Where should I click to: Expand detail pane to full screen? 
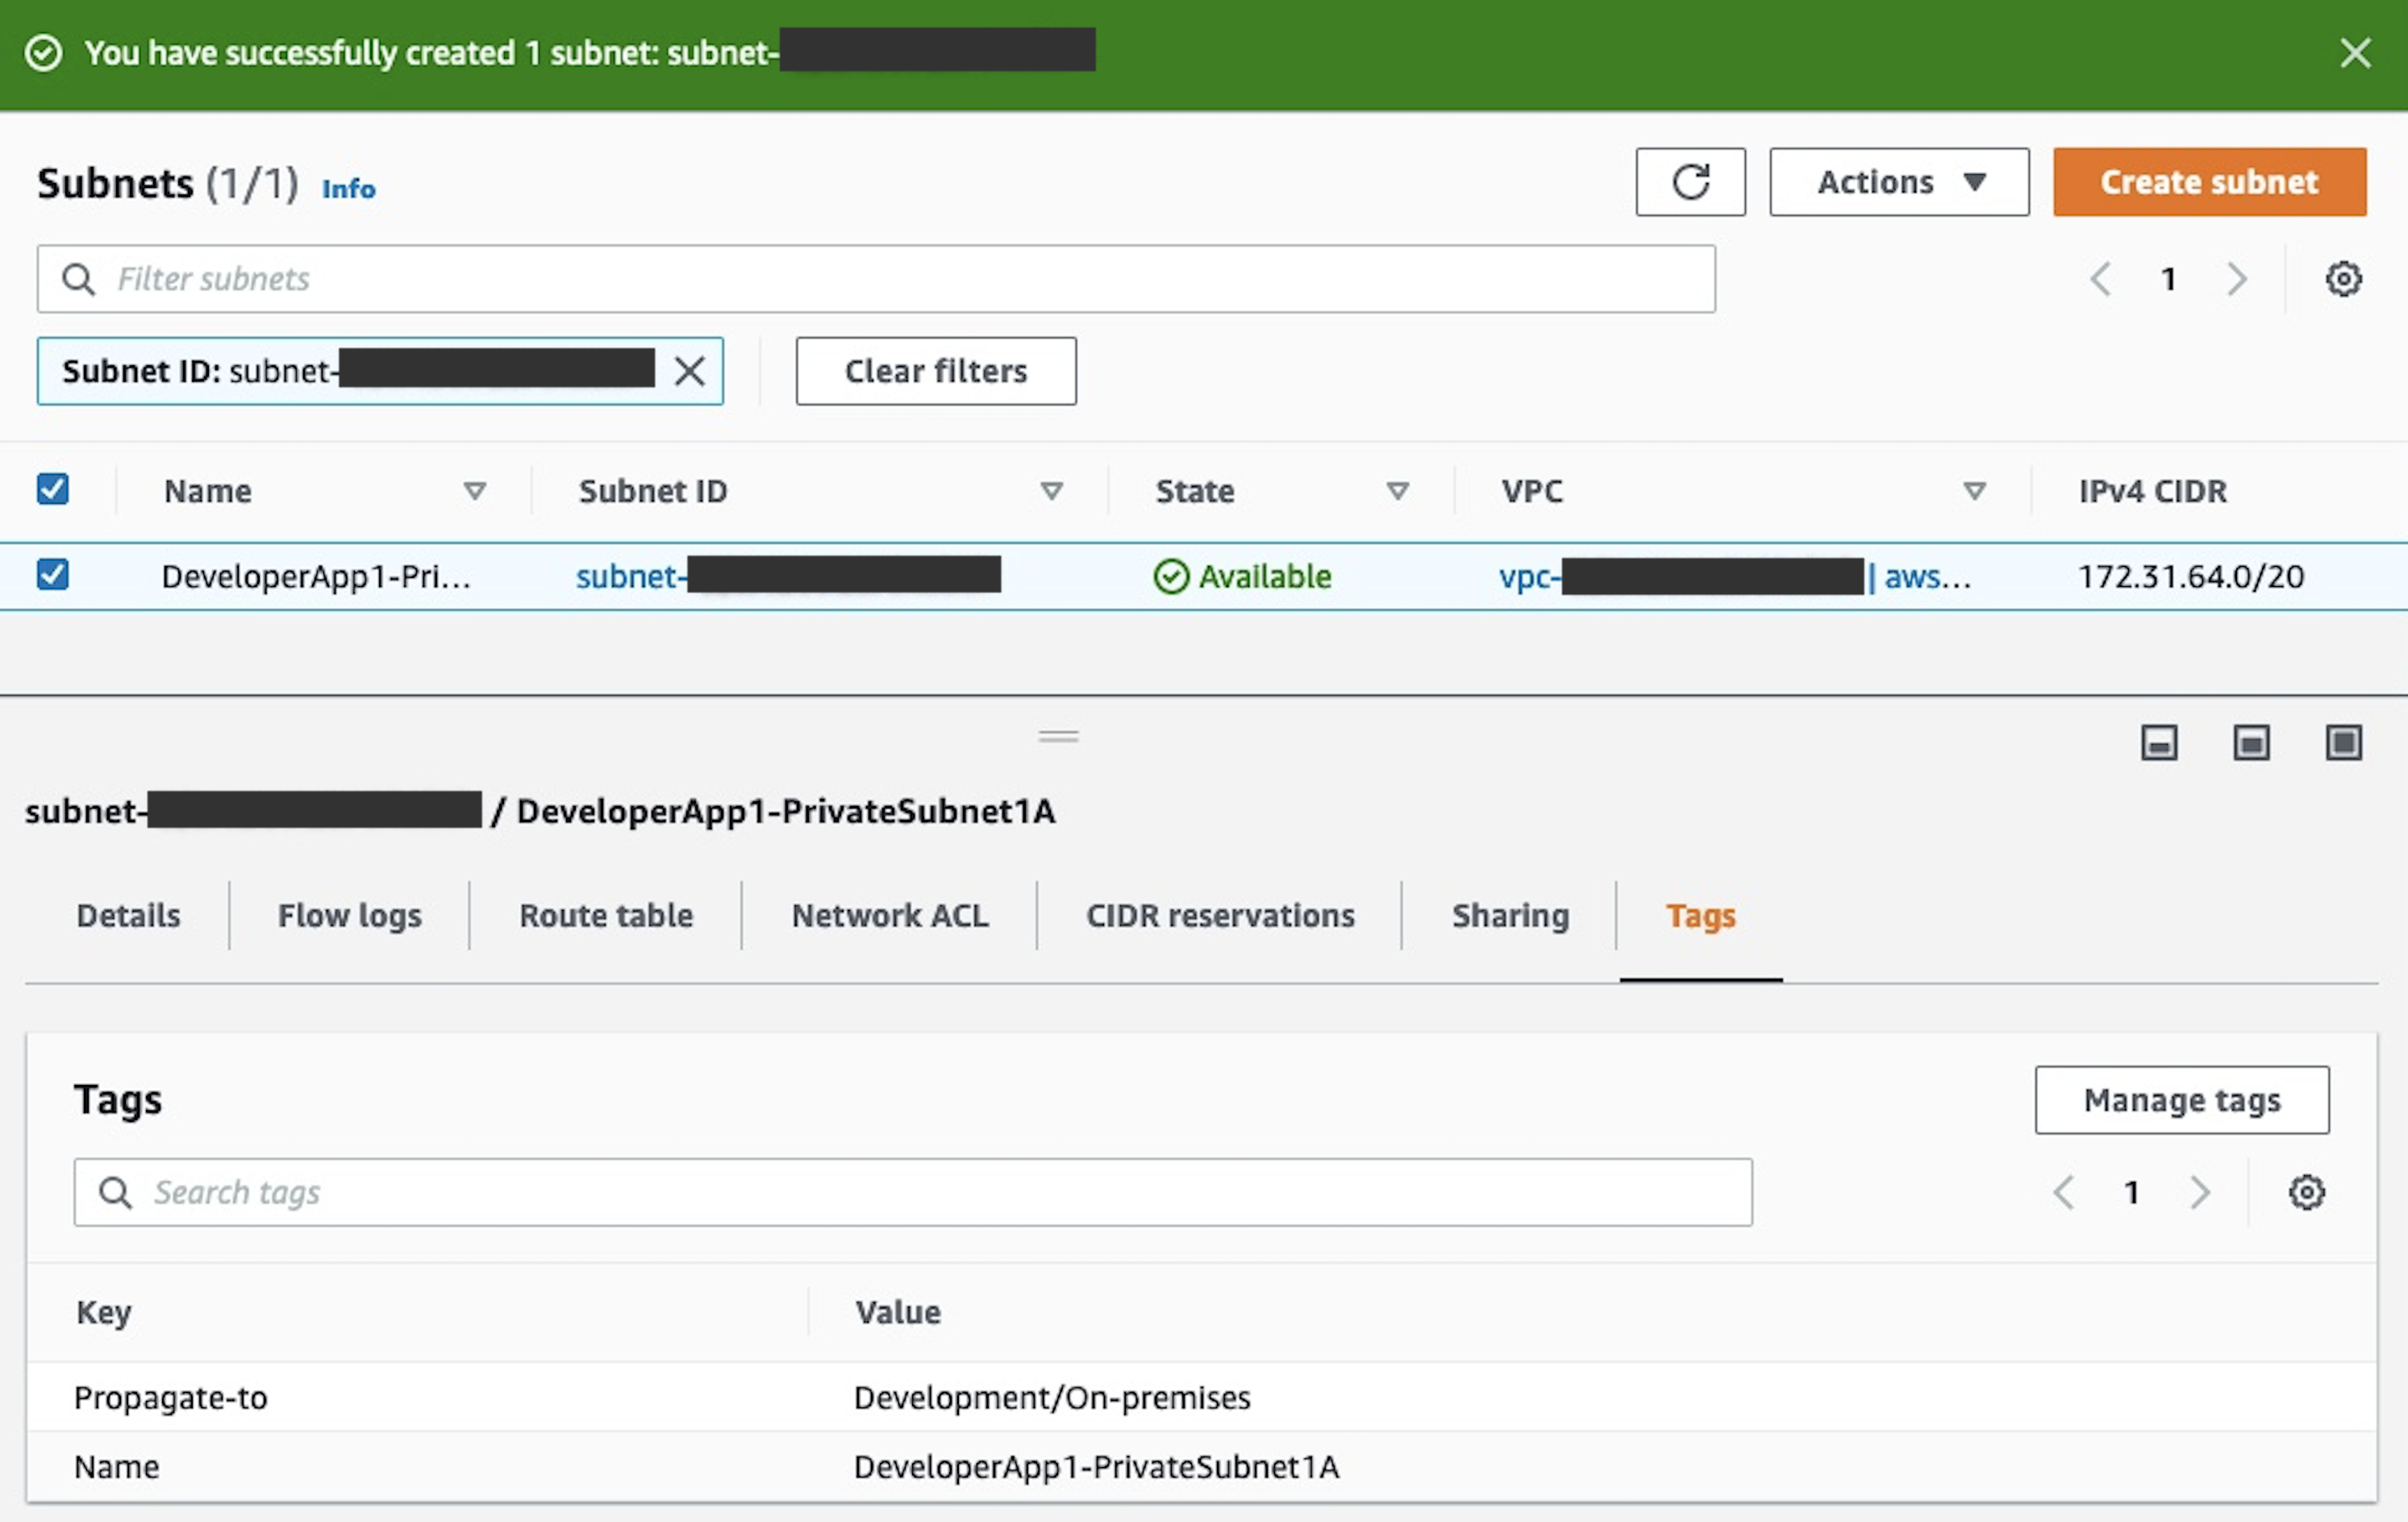coord(2344,742)
